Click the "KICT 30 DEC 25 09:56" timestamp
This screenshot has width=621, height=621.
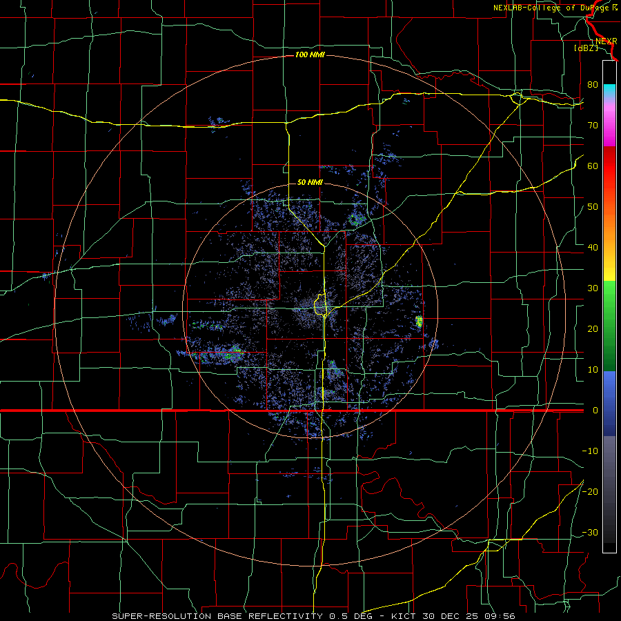[x=453, y=616]
